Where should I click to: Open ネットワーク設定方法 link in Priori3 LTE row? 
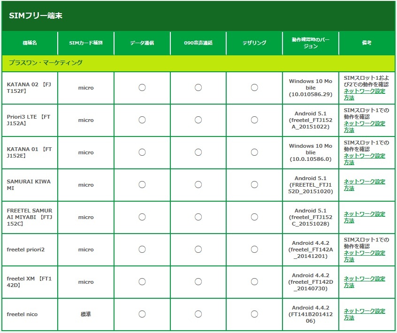pos(364,127)
